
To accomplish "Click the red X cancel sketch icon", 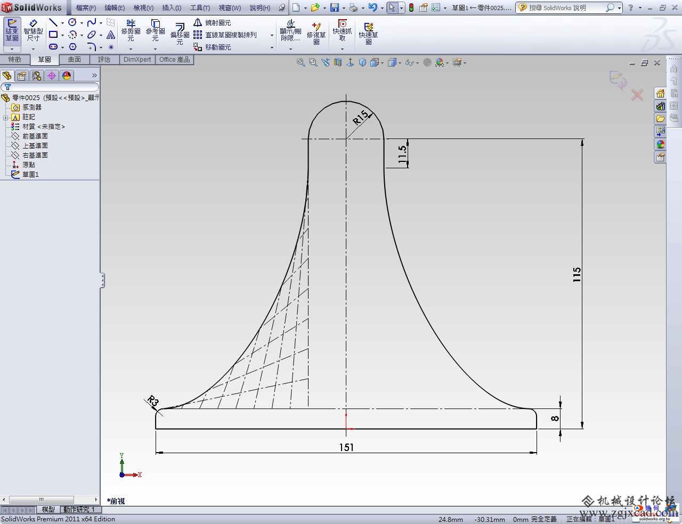I will 637,95.
